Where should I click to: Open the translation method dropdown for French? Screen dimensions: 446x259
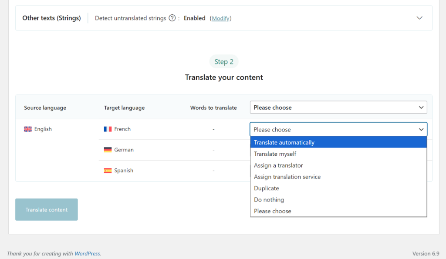pos(338,129)
